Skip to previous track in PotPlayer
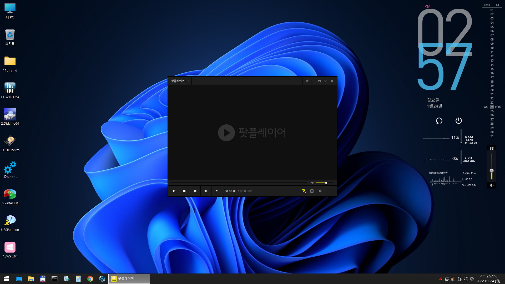This screenshot has width=505, height=284. (x=195, y=191)
